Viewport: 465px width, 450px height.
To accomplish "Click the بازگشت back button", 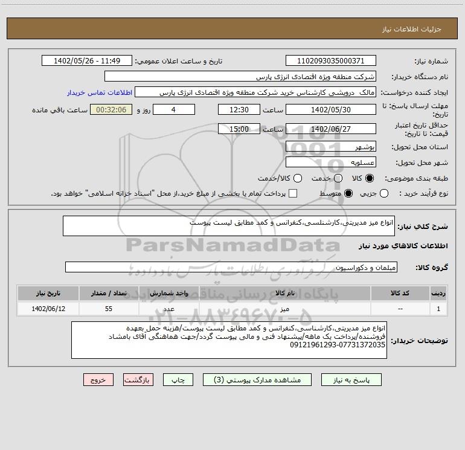I will pos(138,380).
